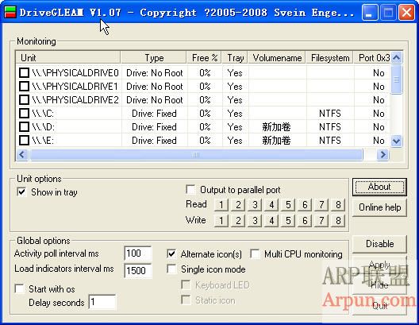Sort list by Unit column header
419x325 pixels.
click(x=68, y=58)
